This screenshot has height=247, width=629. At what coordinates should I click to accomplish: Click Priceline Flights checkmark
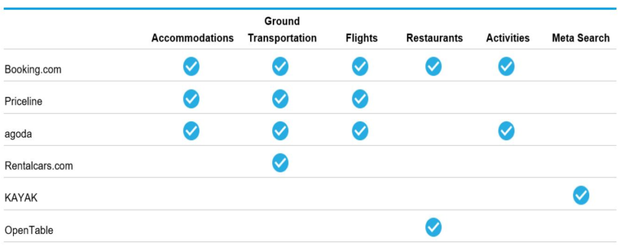(360, 98)
